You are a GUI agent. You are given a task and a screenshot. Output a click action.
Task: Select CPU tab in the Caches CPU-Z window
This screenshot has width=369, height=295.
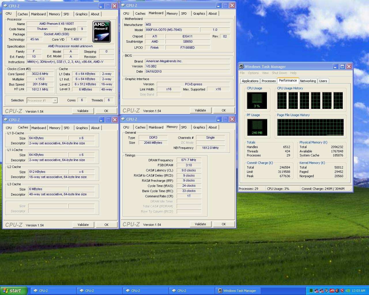coord(9,128)
